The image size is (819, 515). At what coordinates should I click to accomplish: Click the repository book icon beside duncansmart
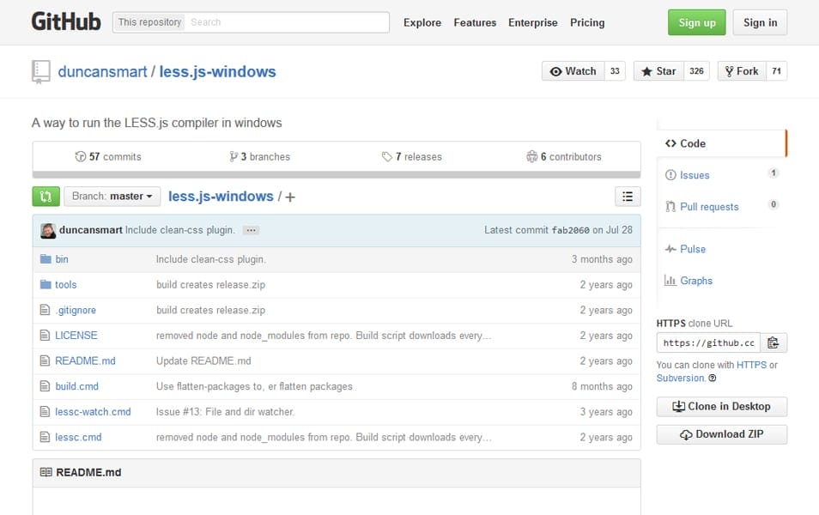40,71
